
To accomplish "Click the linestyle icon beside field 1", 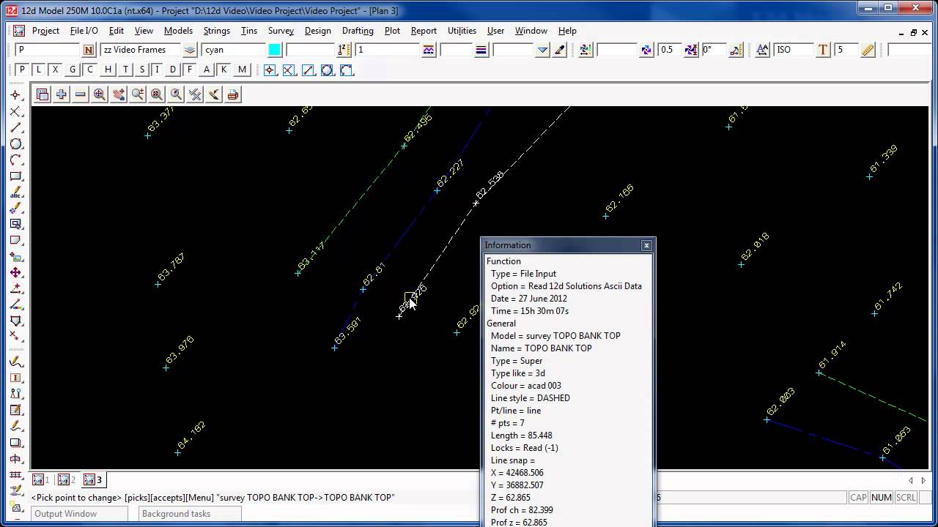I will click(429, 50).
